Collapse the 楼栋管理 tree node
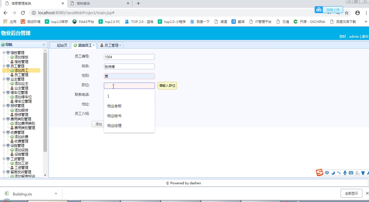Image resolution: width=369 pixels, height=202 pixels. pyautogui.click(x=4, y=53)
